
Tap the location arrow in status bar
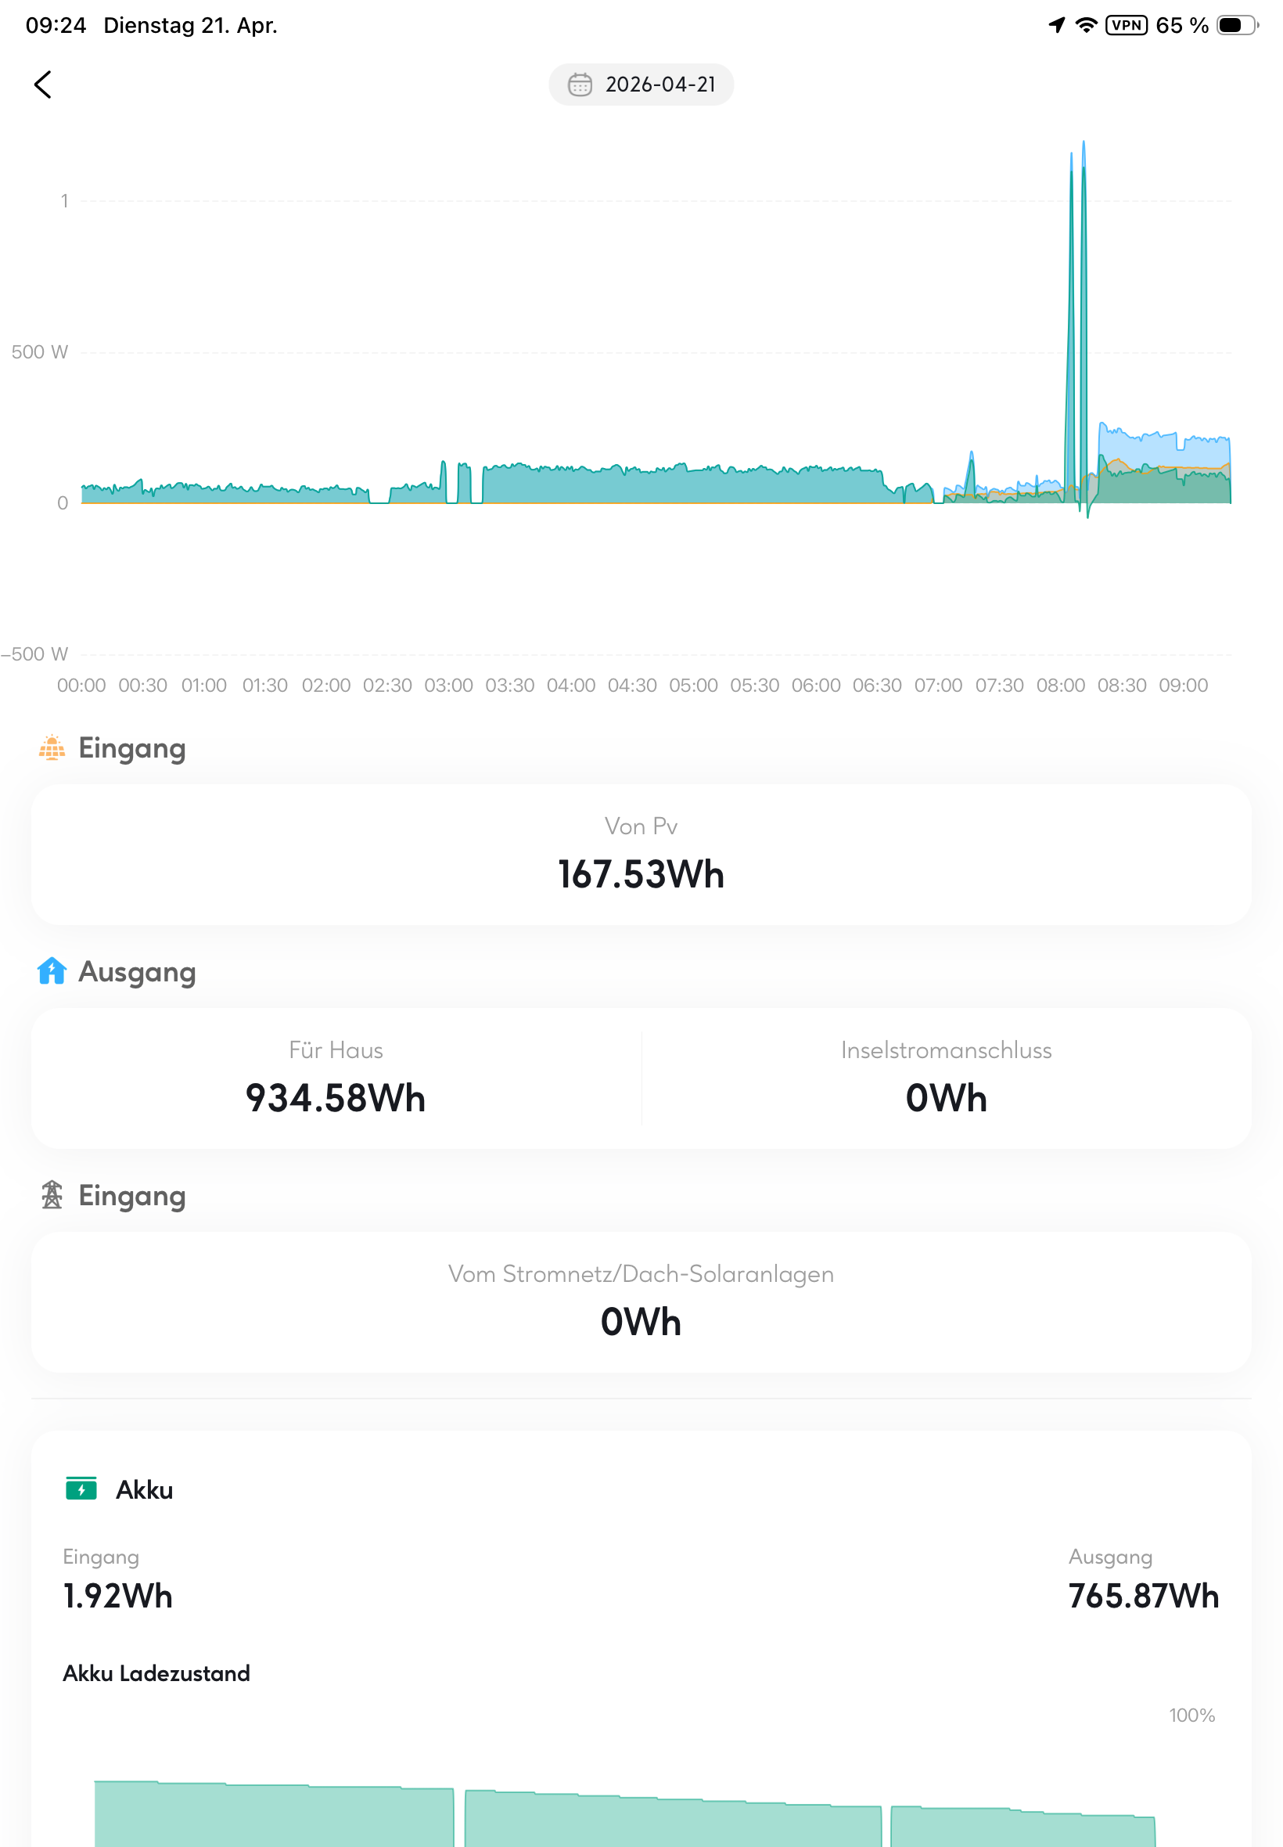[1056, 25]
